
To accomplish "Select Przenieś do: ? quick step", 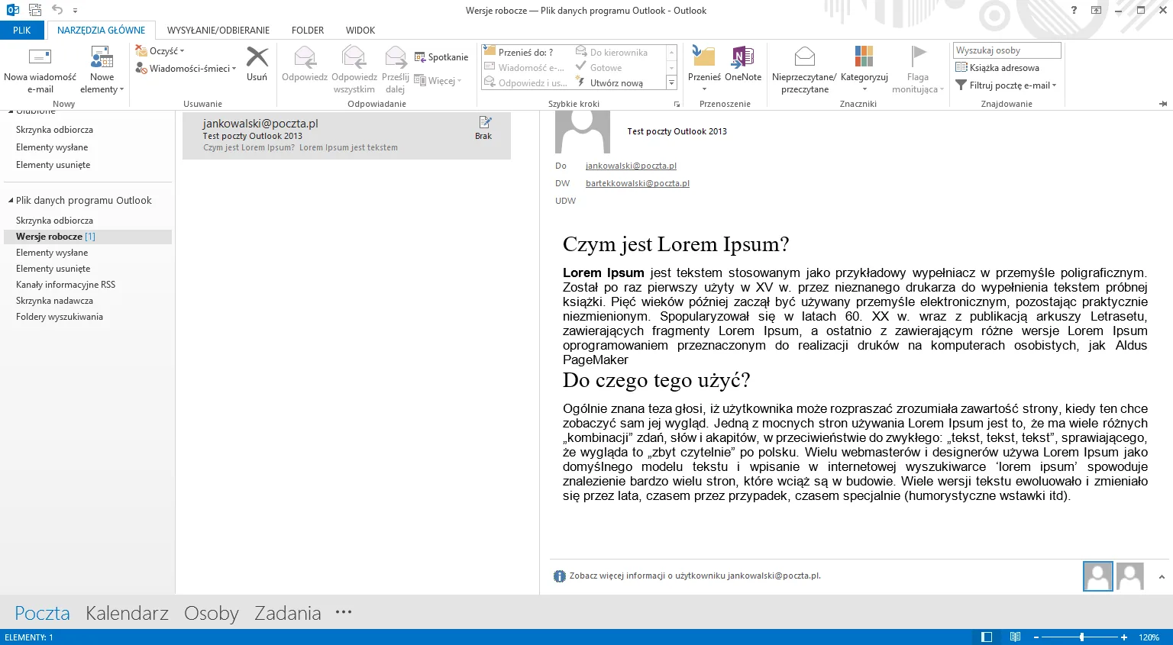I will pos(525,52).
